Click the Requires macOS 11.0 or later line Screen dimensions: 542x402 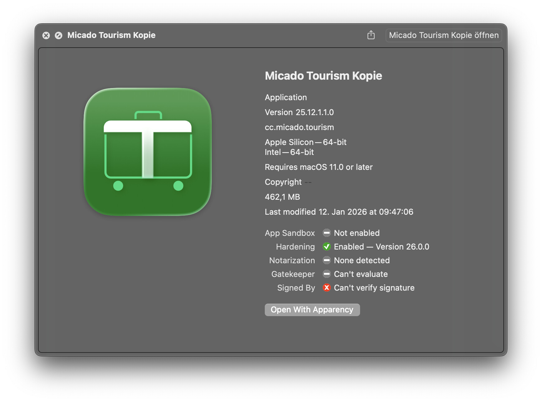pyautogui.click(x=318, y=167)
